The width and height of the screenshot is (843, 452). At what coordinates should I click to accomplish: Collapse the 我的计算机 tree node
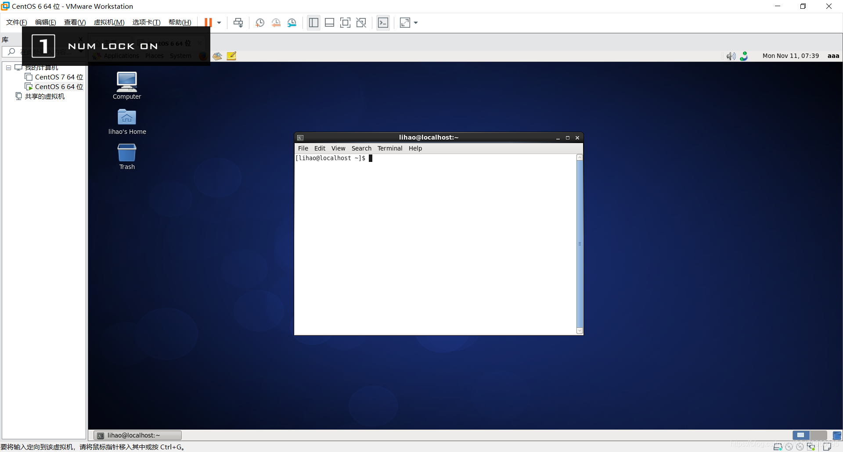(8, 68)
